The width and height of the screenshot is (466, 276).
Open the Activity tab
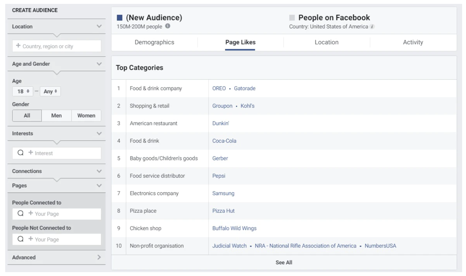tap(413, 42)
